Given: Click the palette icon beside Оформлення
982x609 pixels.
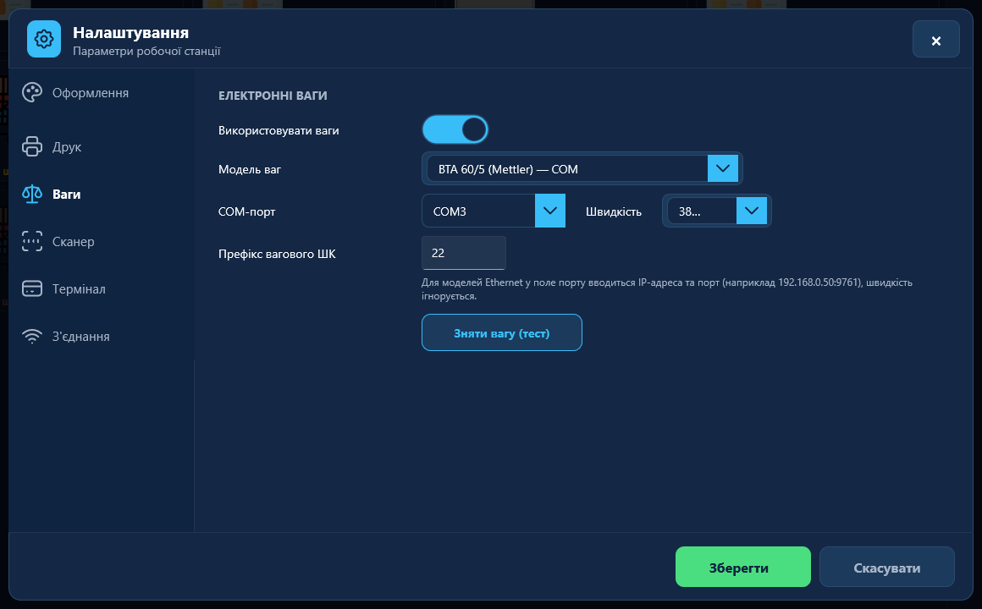Looking at the screenshot, I should [x=32, y=93].
